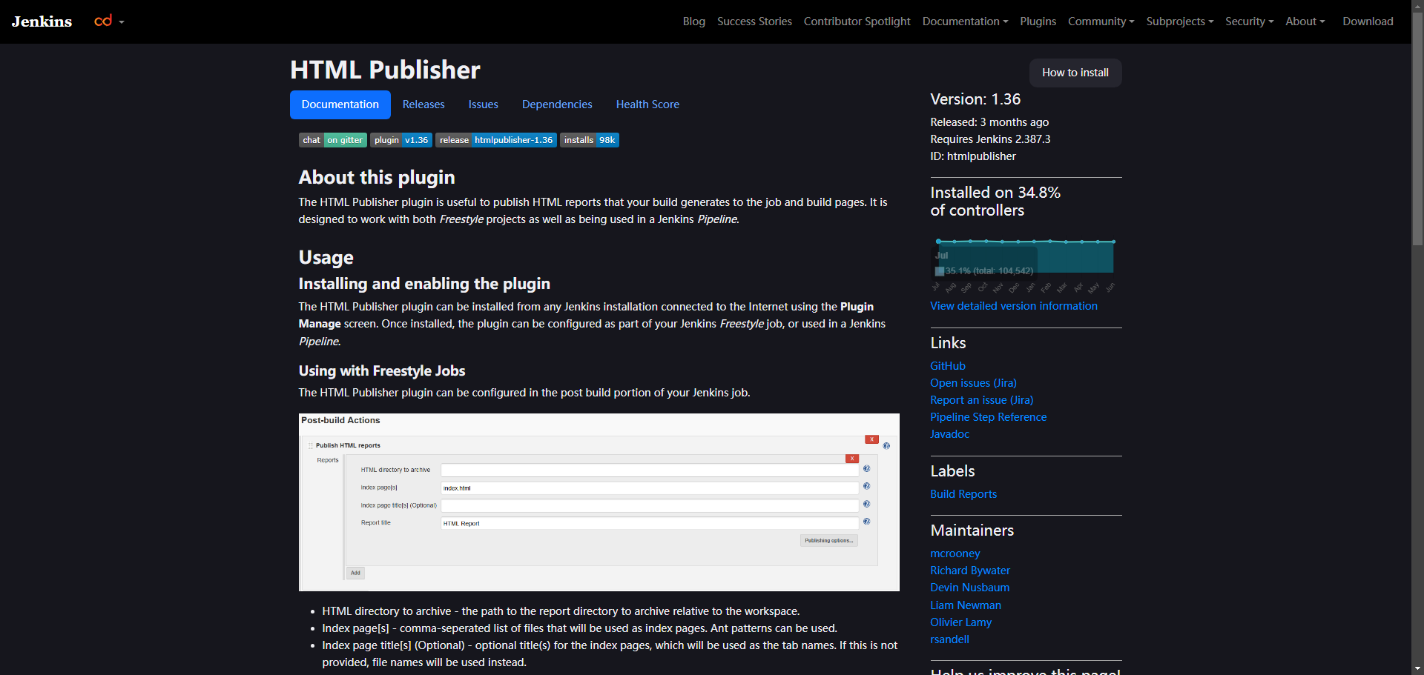Click the installation trend chart
Image resolution: width=1424 pixels, height=675 pixels.
[x=1026, y=265]
